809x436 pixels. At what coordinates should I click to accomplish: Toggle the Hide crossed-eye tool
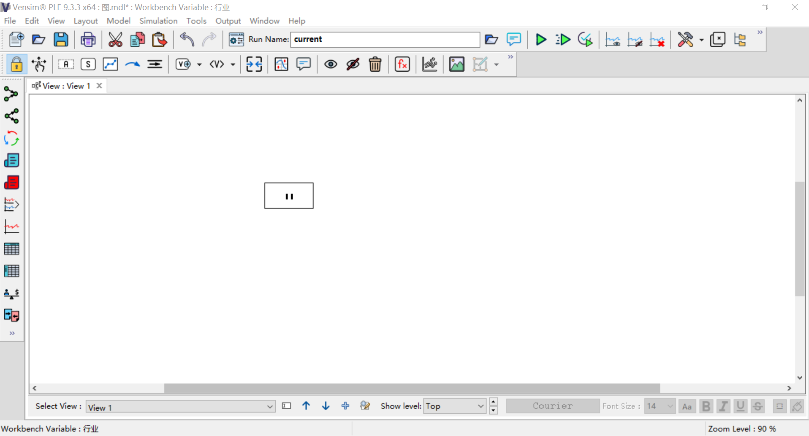point(353,65)
